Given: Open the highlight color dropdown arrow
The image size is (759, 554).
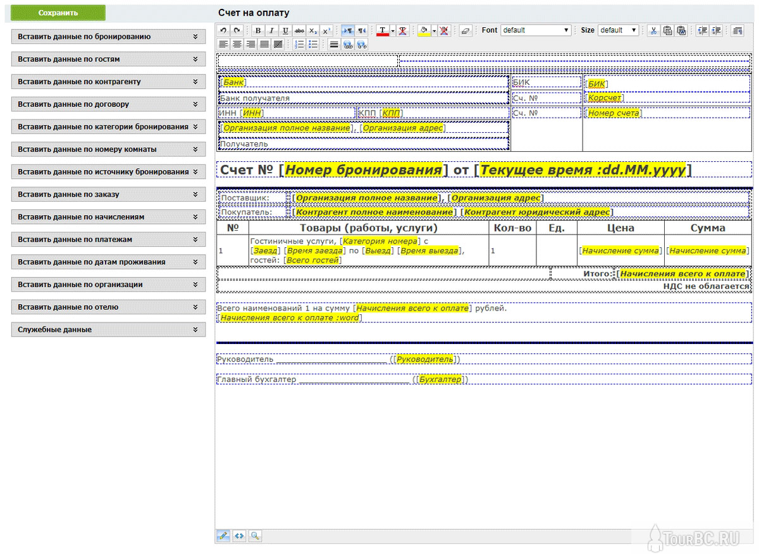Looking at the screenshot, I should click(x=435, y=30).
